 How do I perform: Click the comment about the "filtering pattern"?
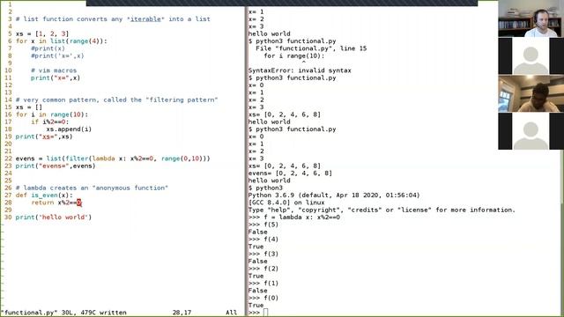(117, 100)
